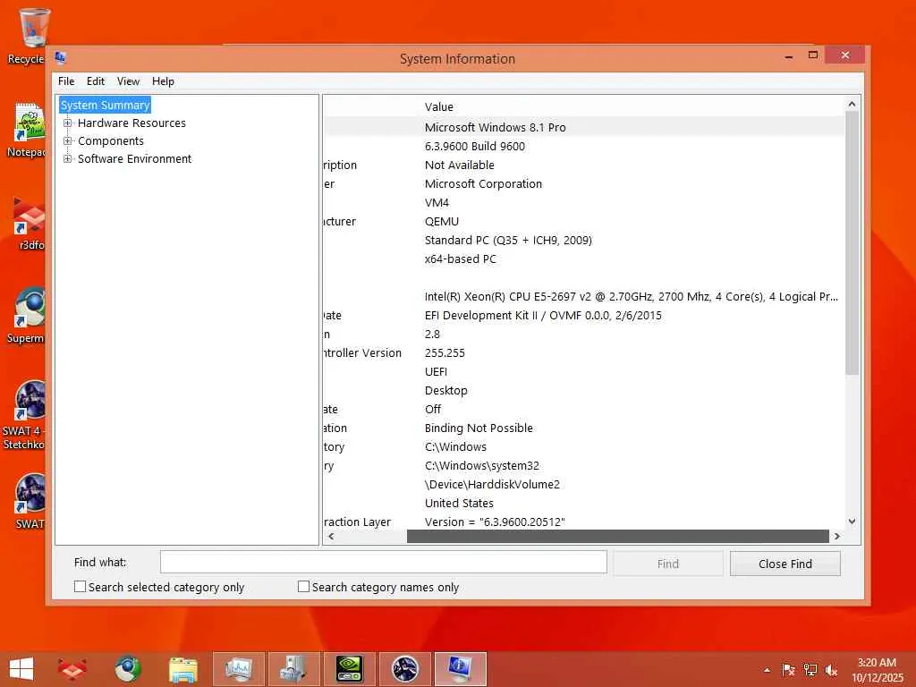
Task: Click the vertical scrollbar up arrow
Action: tap(852, 104)
